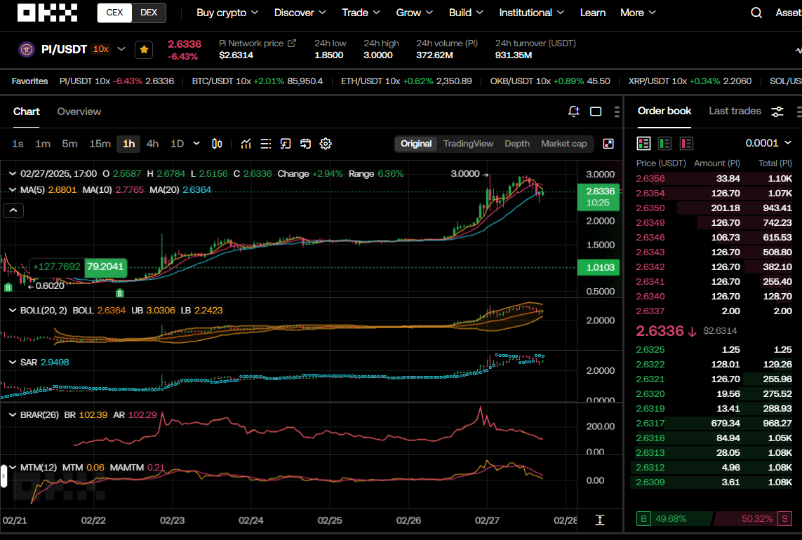Collapse the SAR indicator panel
This screenshot has width=802, height=540.
click(x=12, y=362)
